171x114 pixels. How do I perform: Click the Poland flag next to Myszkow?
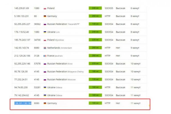tap(45, 40)
